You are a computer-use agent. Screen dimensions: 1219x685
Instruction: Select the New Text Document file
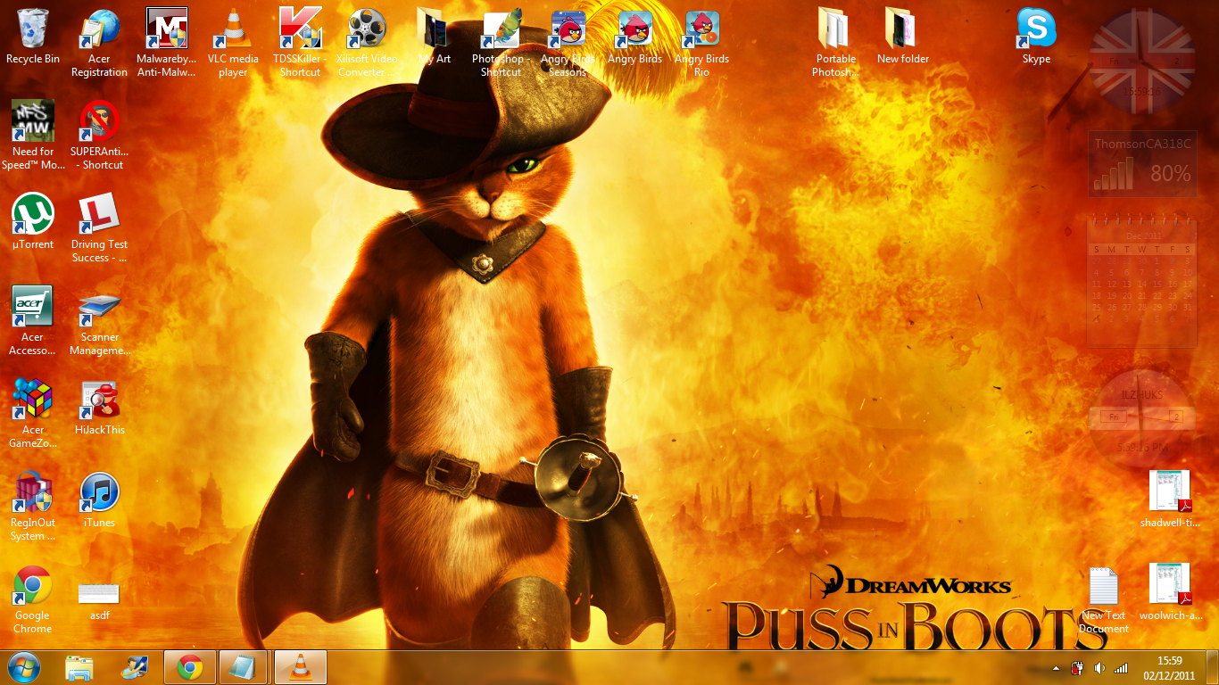coord(1103,589)
